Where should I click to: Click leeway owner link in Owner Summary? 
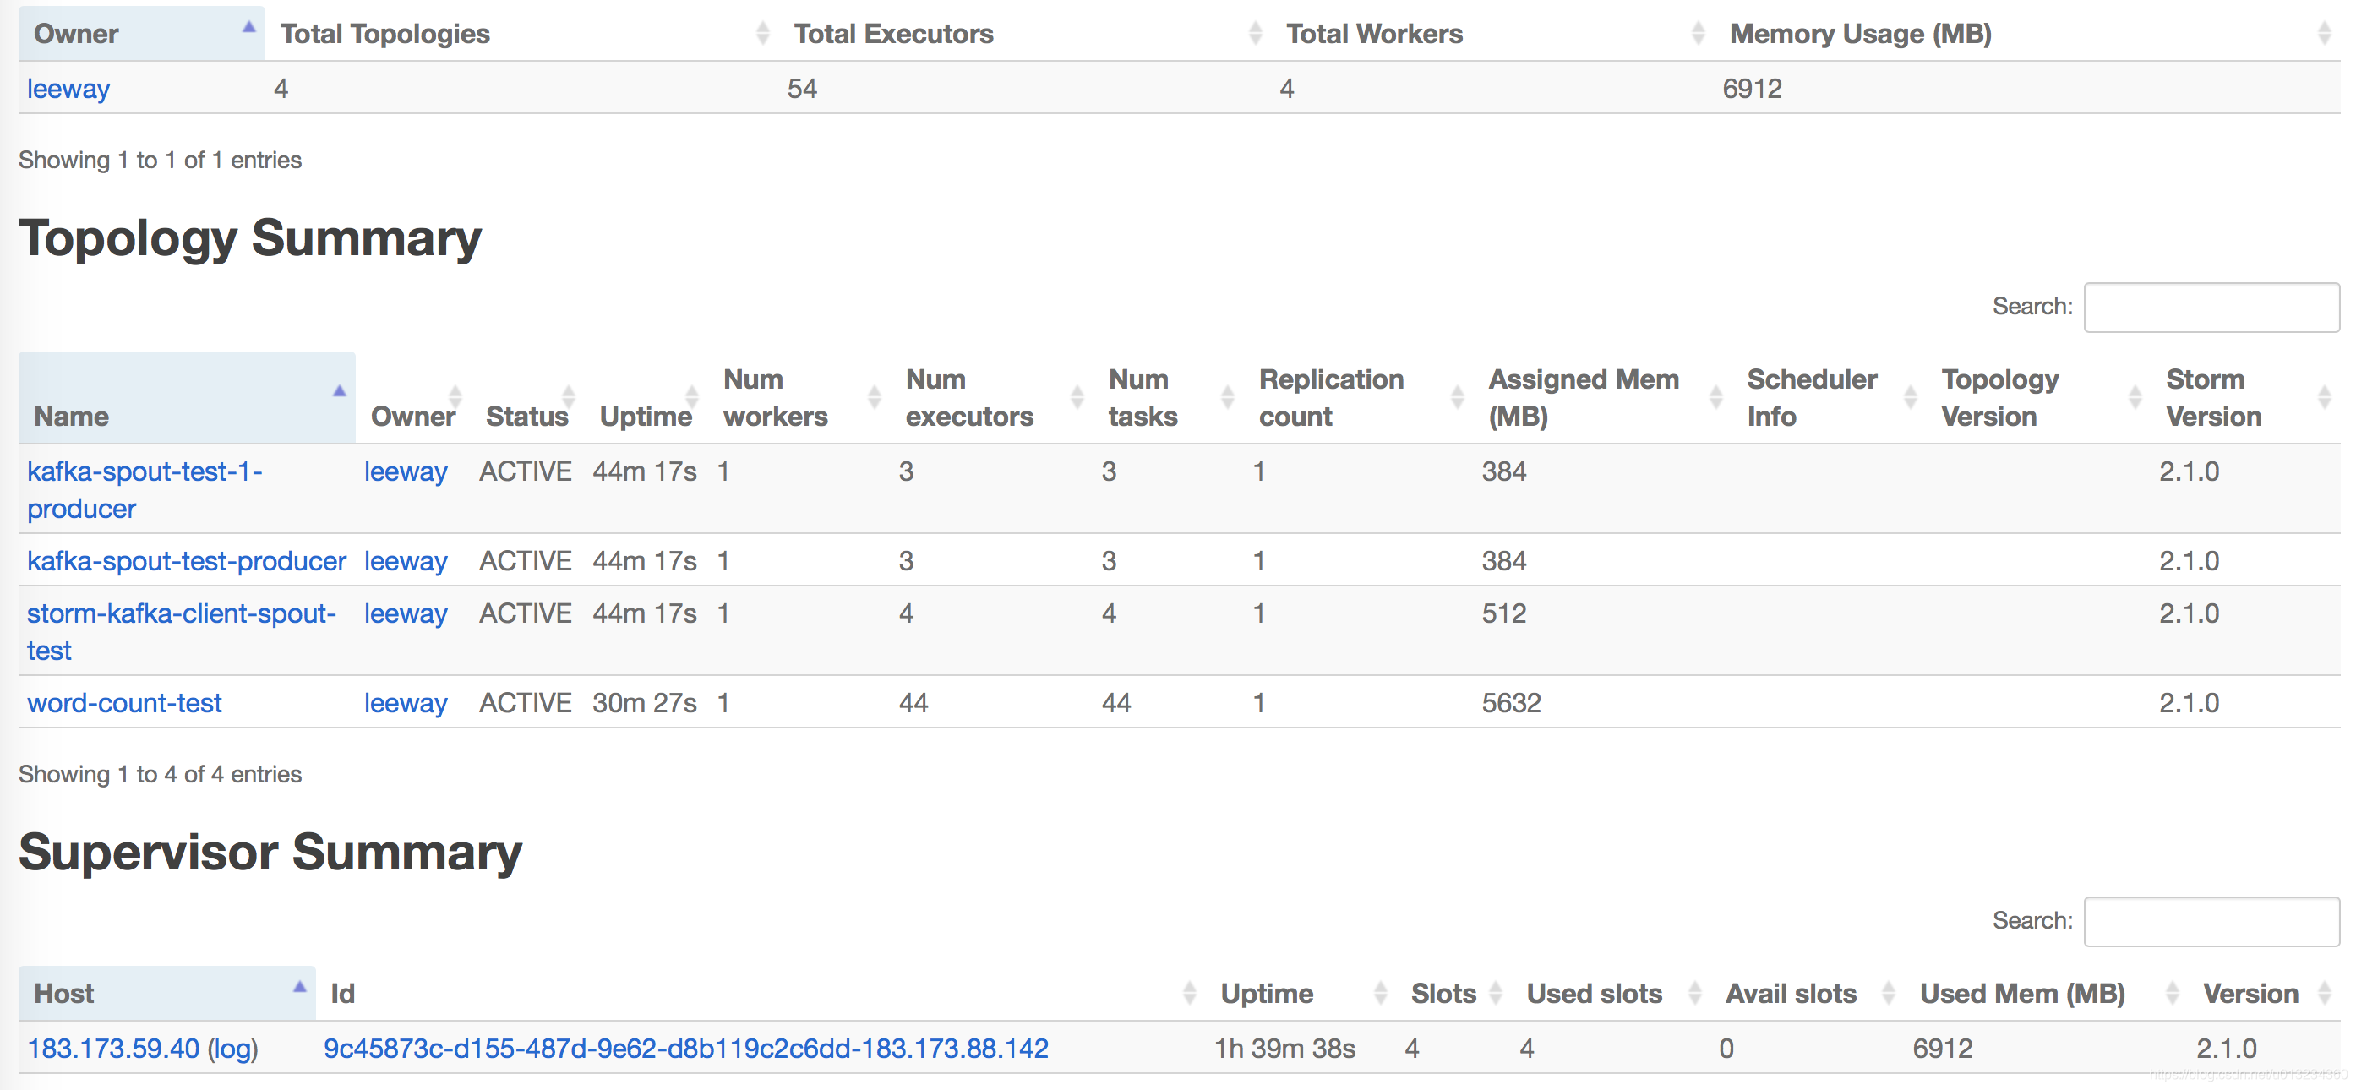68,89
